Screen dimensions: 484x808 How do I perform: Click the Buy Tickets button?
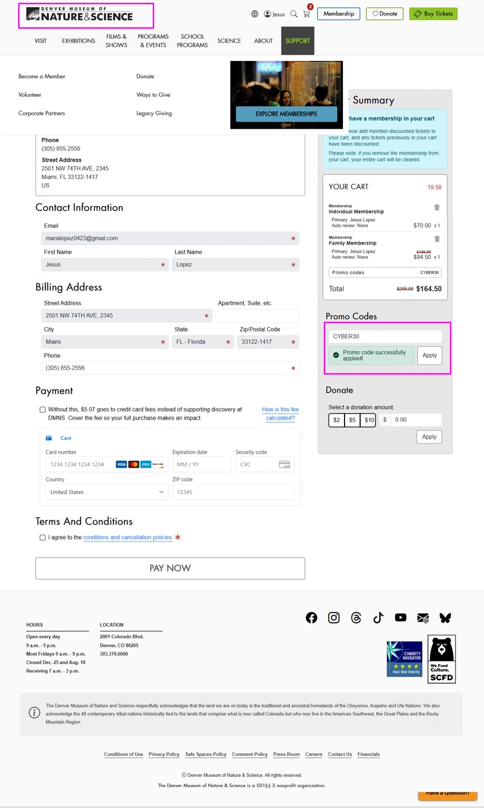coord(433,13)
